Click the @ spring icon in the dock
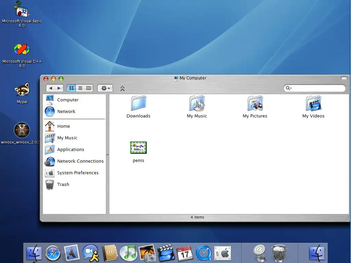 coord(260,253)
